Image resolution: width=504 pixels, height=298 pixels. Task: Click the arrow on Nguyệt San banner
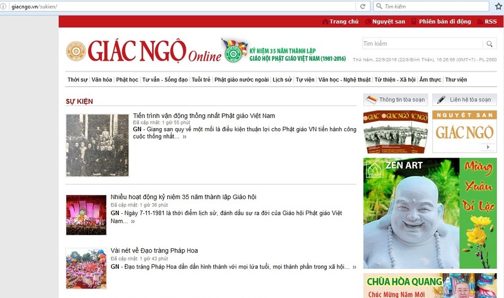(x=488, y=147)
